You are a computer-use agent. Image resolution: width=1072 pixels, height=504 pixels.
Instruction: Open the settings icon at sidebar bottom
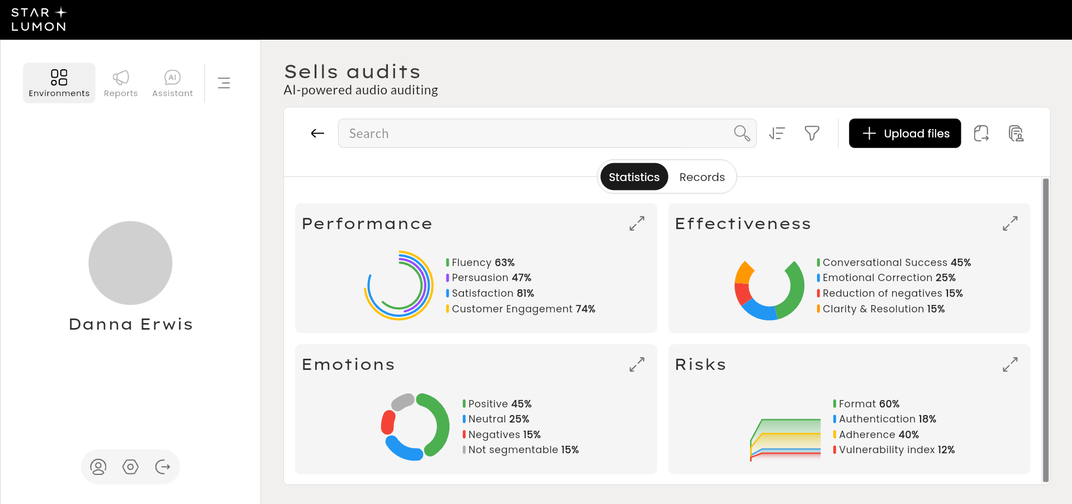130,467
